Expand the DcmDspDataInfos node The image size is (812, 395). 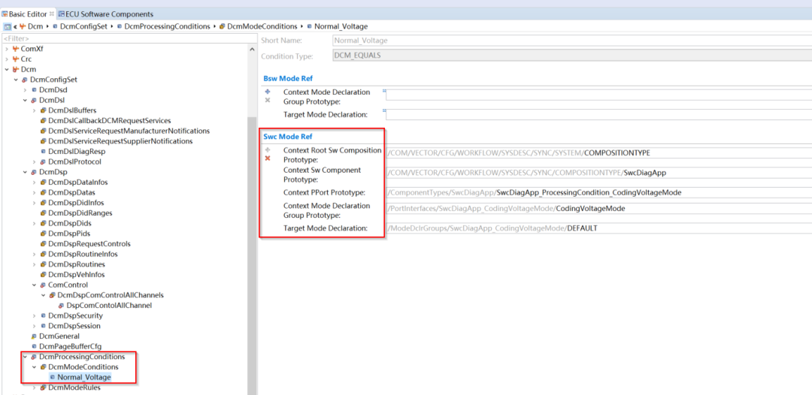coord(34,182)
